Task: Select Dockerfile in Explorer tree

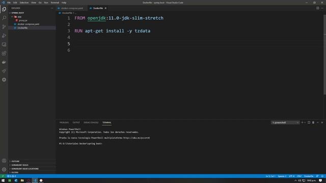Action: click(32, 28)
